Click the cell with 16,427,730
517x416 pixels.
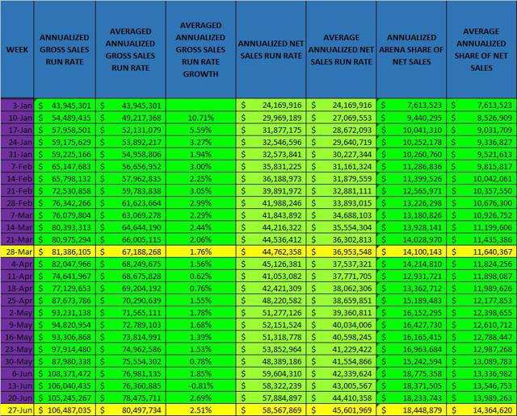point(411,325)
